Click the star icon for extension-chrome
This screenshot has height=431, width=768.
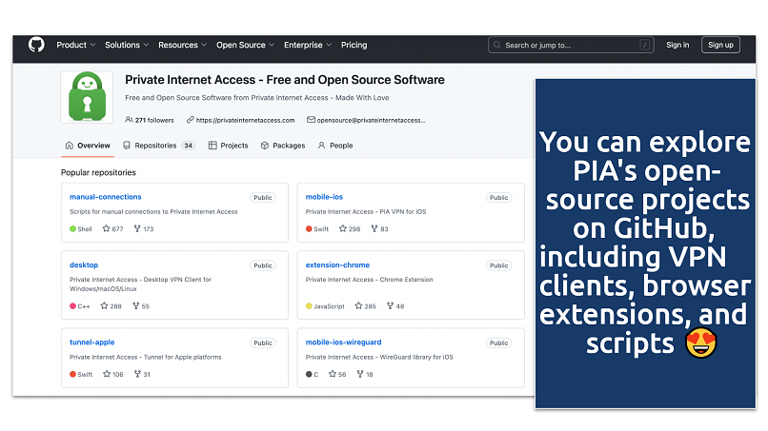click(x=358, y=305)
